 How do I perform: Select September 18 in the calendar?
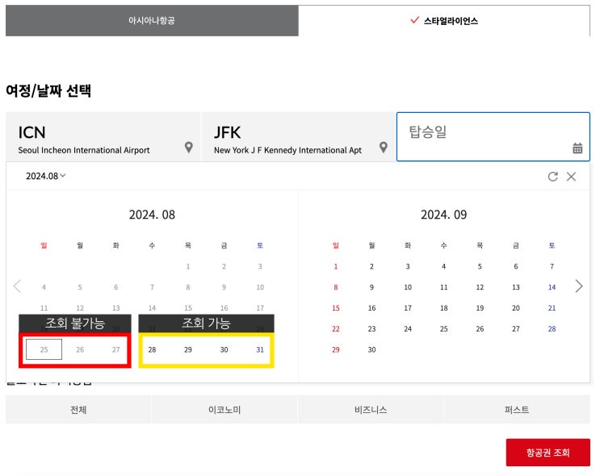pyautogui.click(x=444, y=307)
